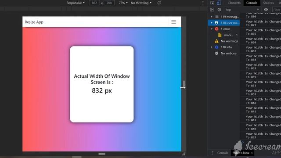
Task: Select the No warnings row
Action: click(224, 41)
